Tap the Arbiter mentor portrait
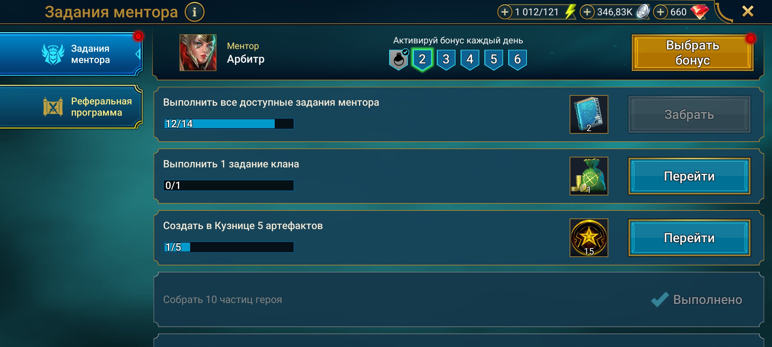This screenshot has width=772, height=347. coord(198,53)
